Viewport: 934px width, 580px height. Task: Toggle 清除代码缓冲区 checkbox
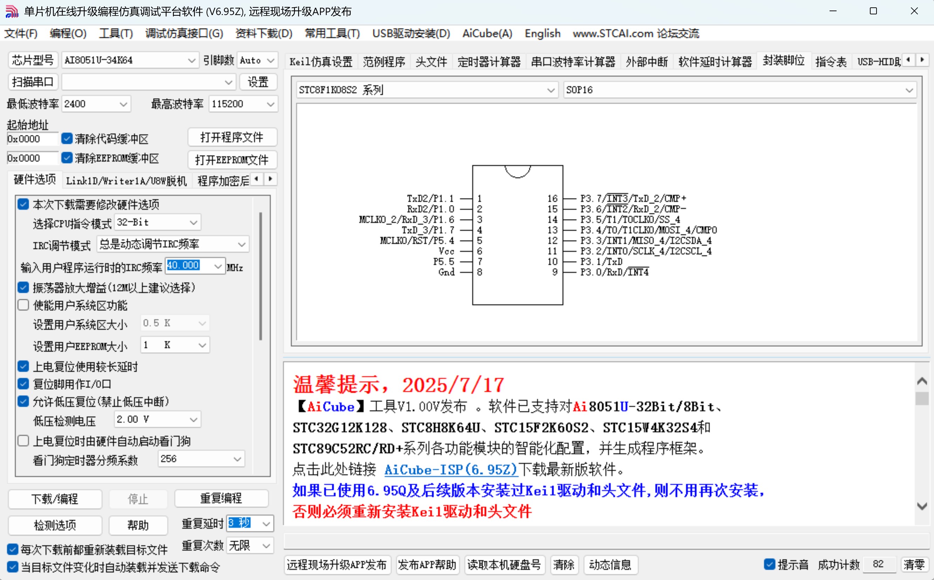67,138
